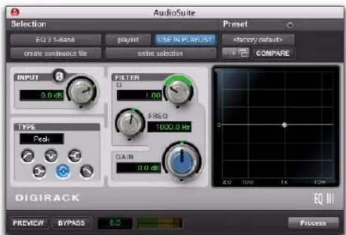Toggle the COMPARE button
Viewport: 346px width, 235px height.
272,53
